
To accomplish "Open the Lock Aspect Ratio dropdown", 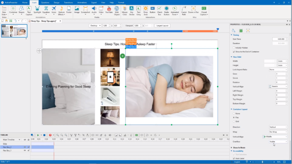I will pos(278,69).
